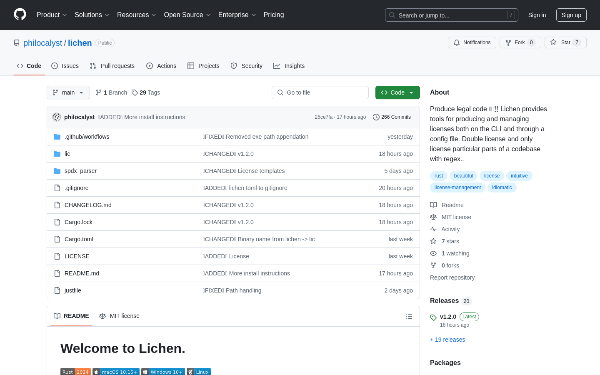
Task: Switch to the Security tab
Action: [247, 66]
